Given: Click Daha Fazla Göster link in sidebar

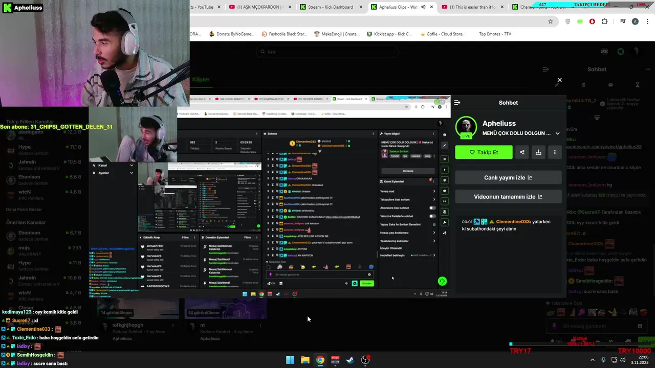Looking at the screenshot, I should (24, 210).
